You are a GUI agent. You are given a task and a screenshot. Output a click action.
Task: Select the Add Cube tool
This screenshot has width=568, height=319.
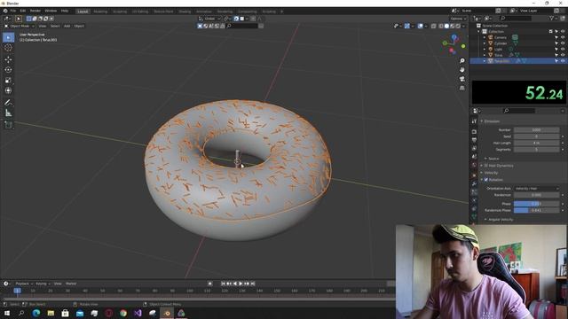pos(8,125)
